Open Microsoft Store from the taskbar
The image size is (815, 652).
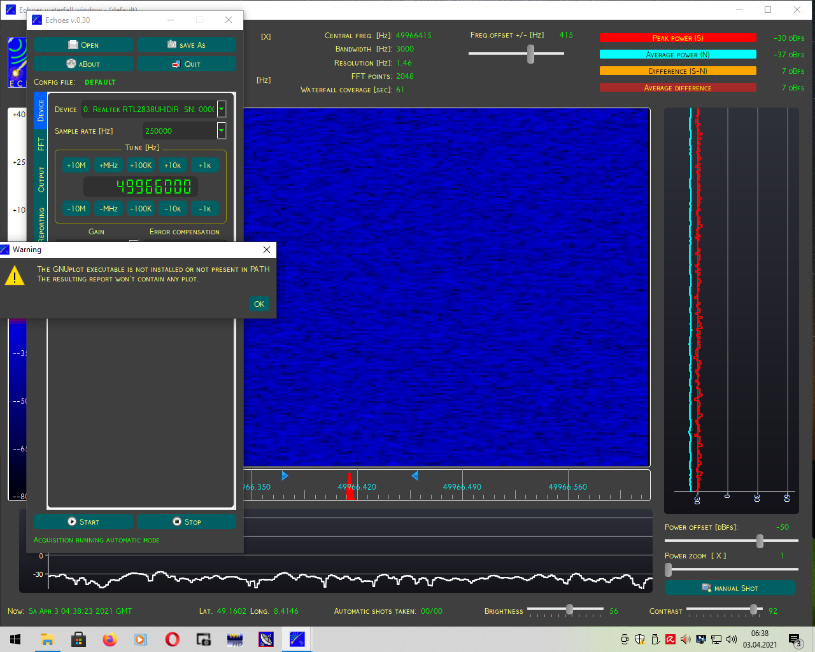[x=78, y=639]
